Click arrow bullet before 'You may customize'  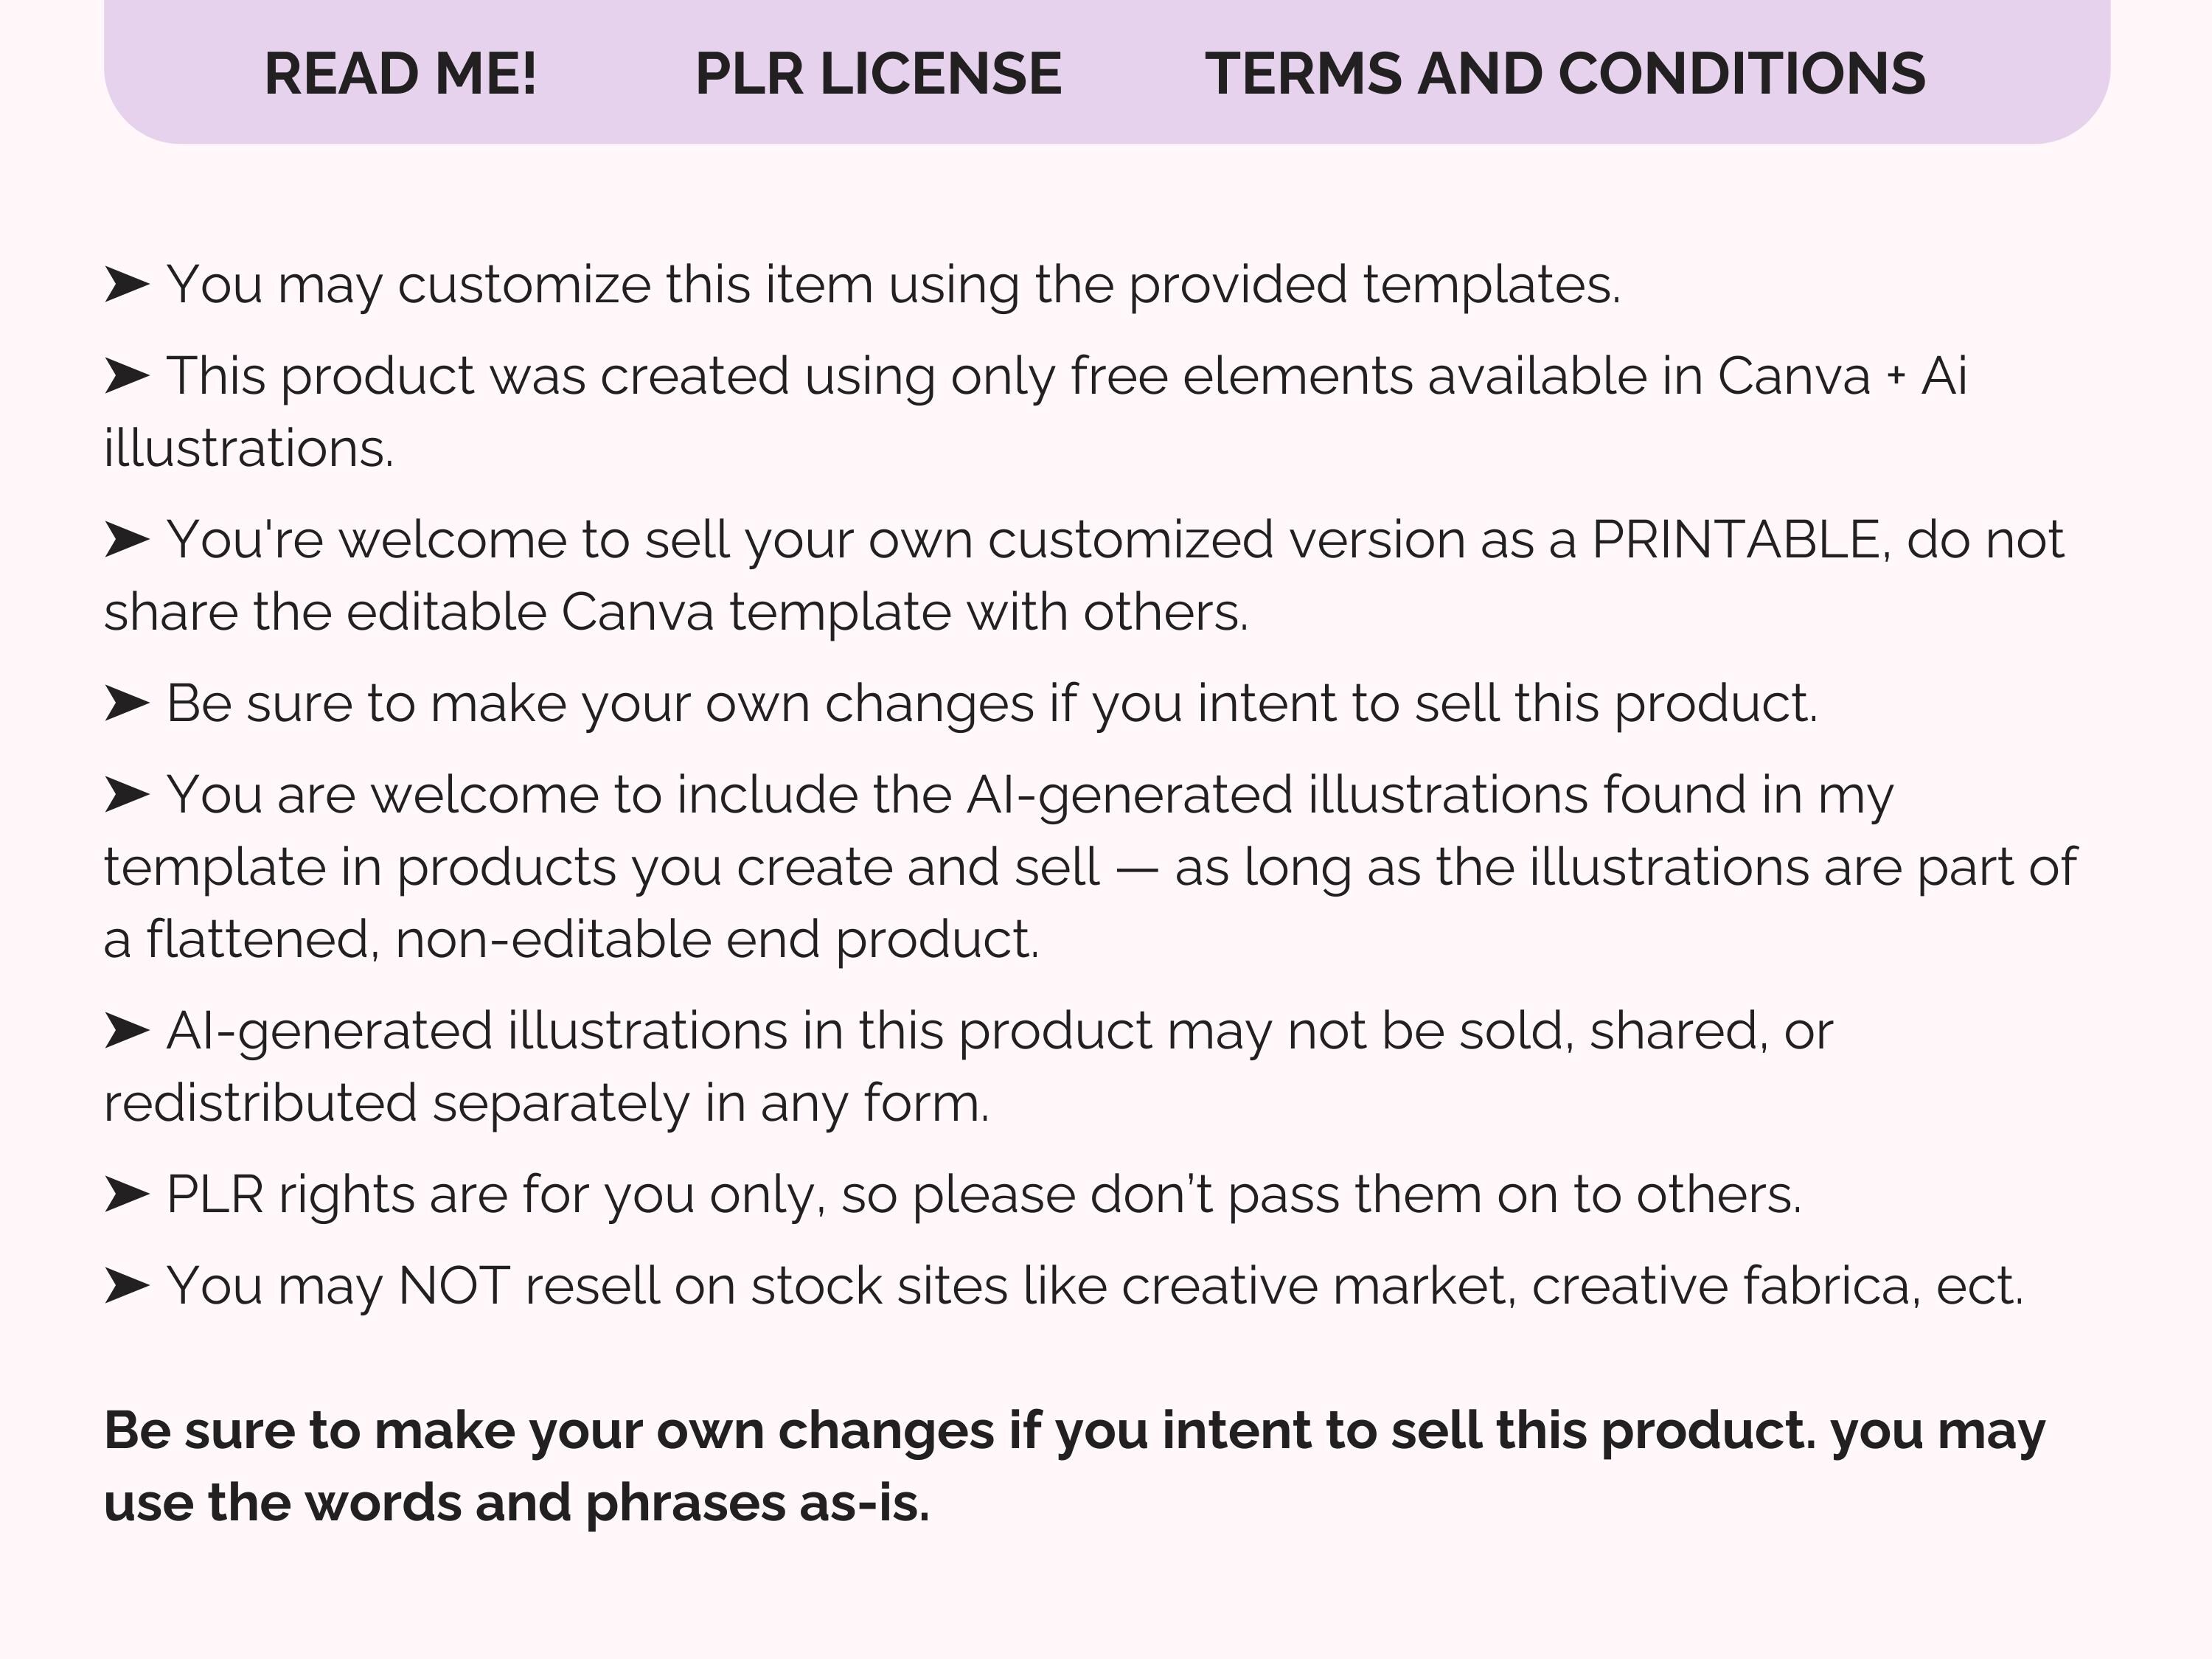point(127,285)
